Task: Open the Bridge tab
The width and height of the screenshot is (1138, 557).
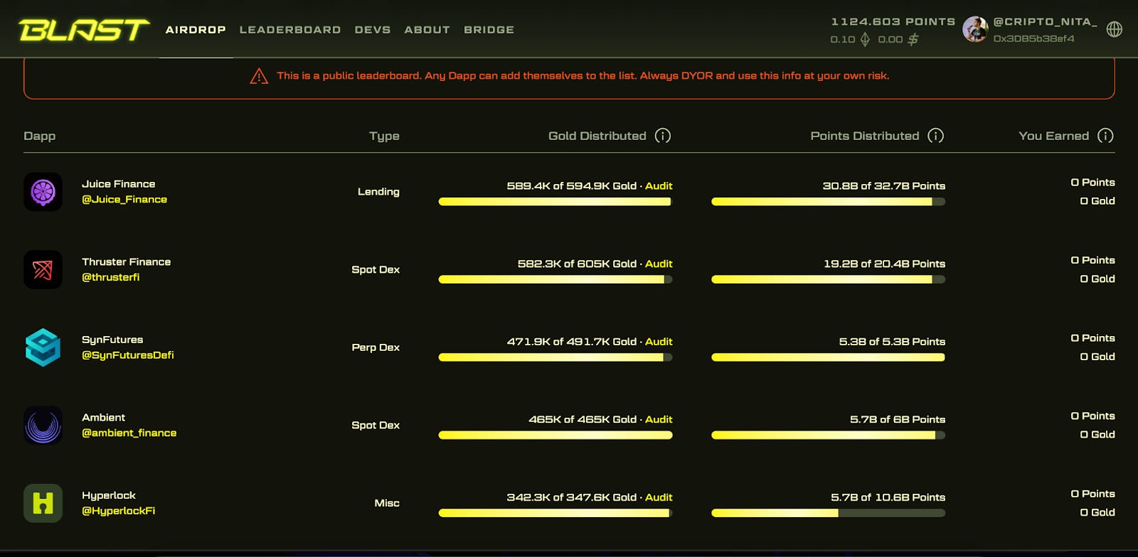Action: (489, 30)
